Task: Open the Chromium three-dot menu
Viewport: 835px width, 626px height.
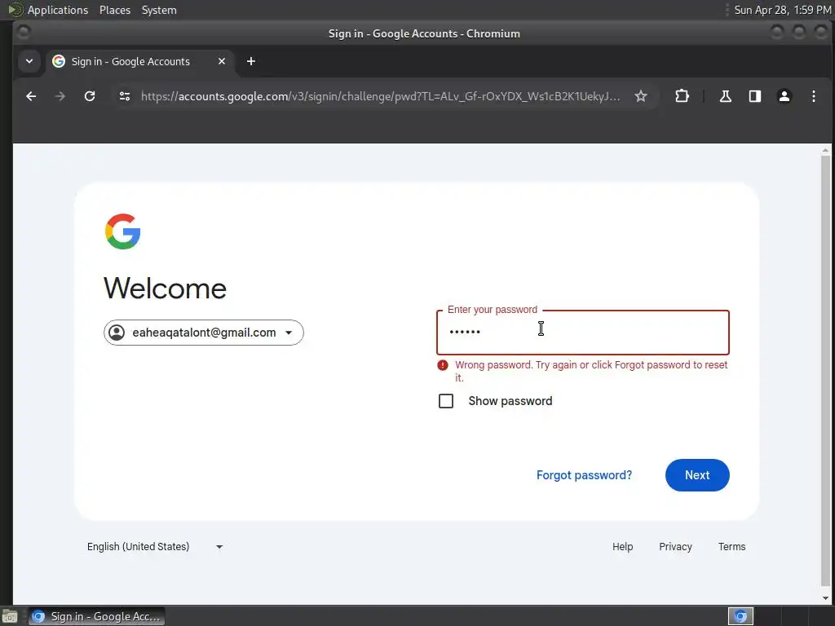Action: [x=813, y=96]
